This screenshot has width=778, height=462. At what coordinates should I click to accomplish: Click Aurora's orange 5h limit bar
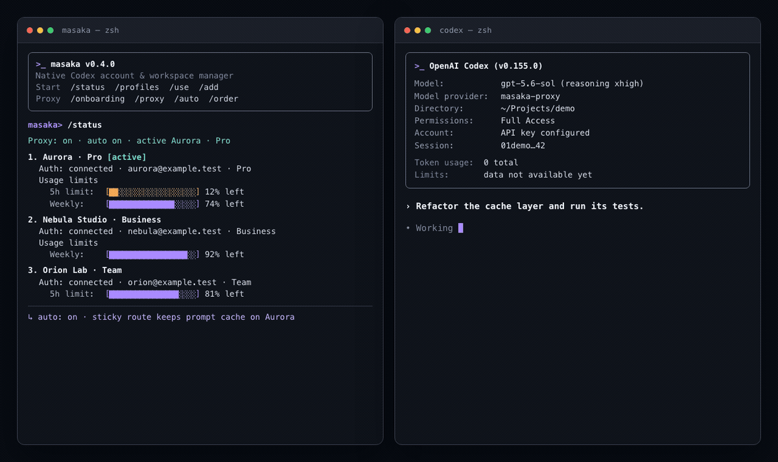(x=153, y=192)
